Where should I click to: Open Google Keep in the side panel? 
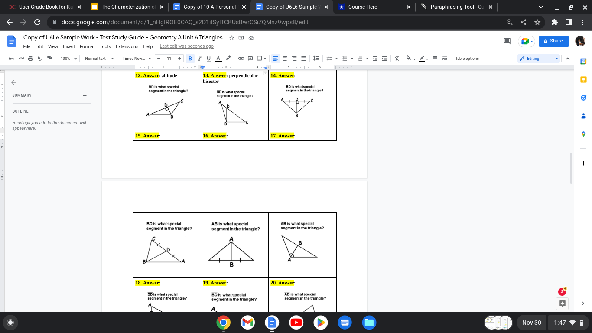pos(583,79)
